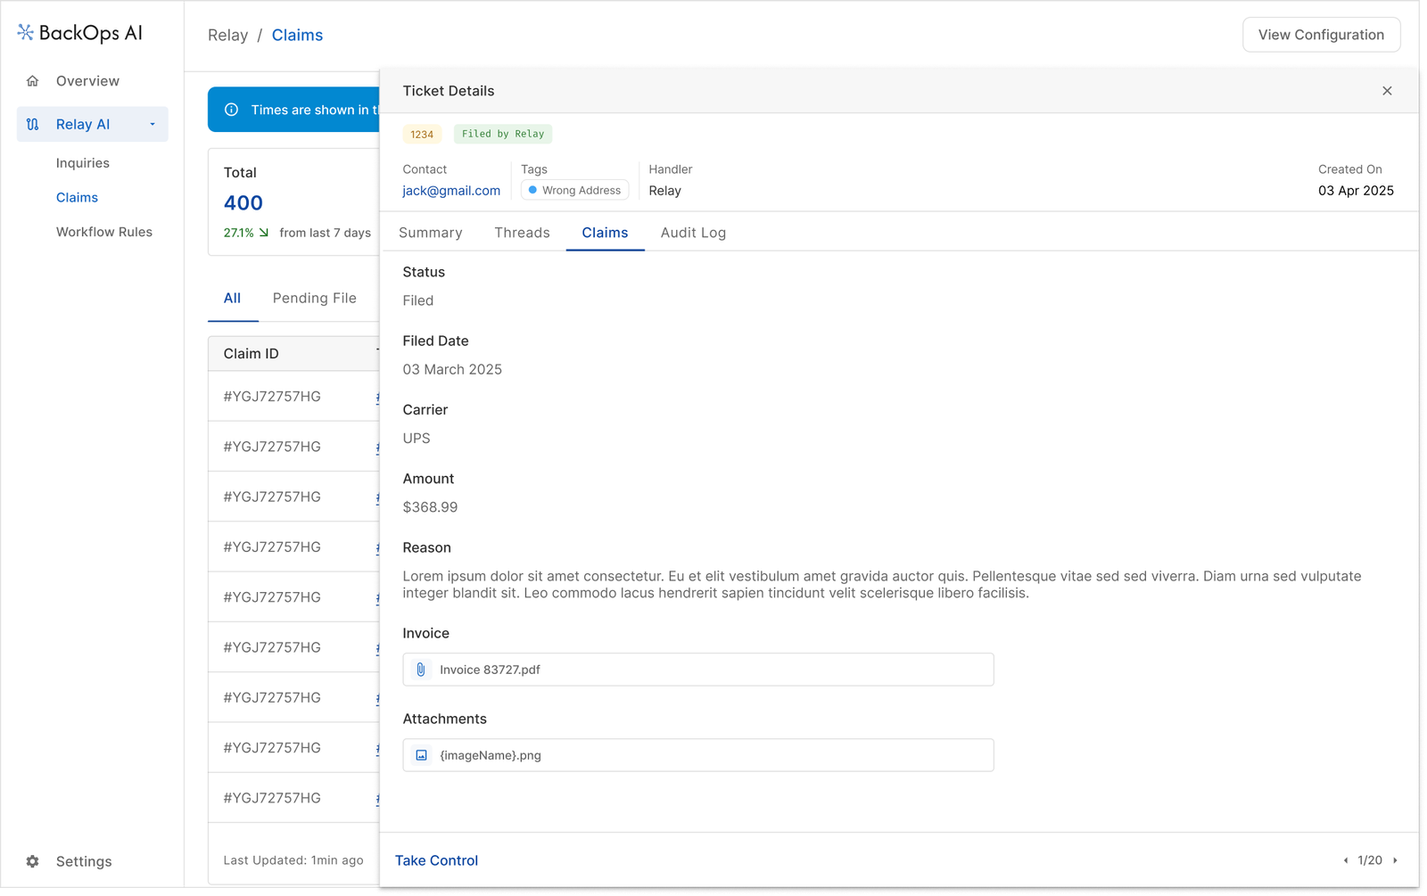Viewport: 1427px width, 896px height.
Task: Switch to the Threads tab
Action: click(x=522, y=233)
